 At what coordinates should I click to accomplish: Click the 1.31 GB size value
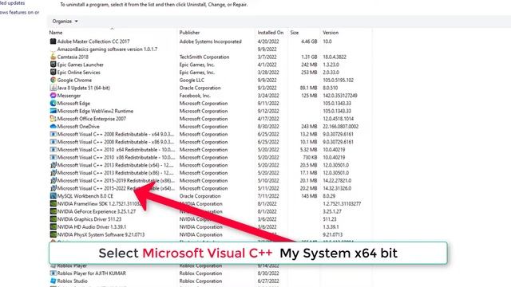309,57
